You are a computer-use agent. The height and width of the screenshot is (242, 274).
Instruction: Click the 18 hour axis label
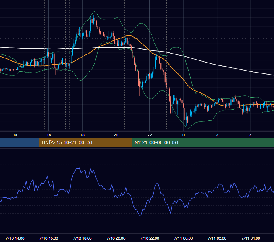82,135
